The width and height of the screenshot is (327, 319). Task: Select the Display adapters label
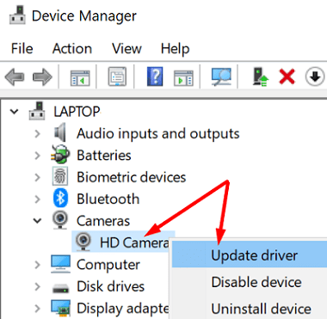[x=122, y=309]
